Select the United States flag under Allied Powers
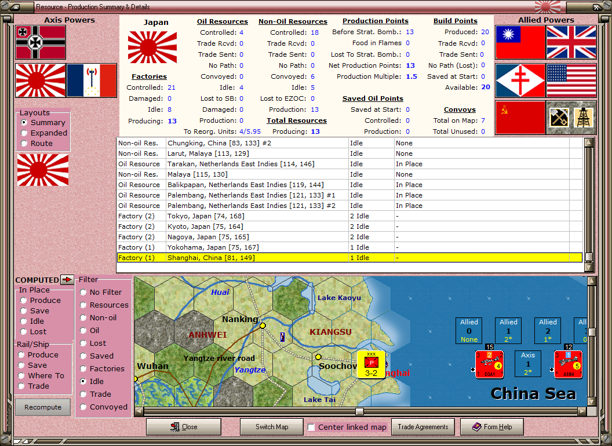The height and width of the screenshot is (446, 612). 571,81
